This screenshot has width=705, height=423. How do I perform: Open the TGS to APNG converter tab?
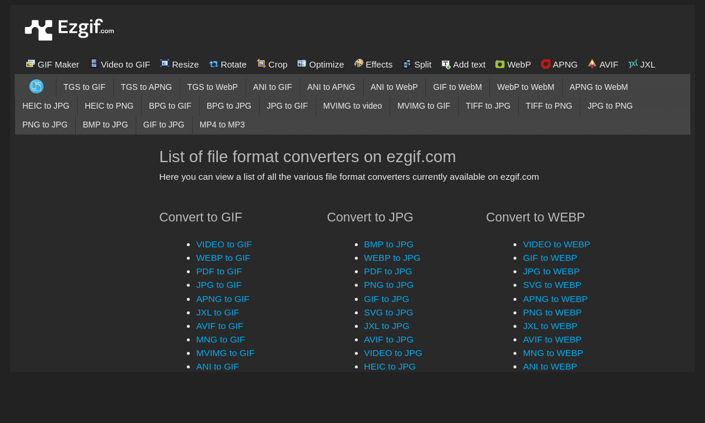click(146, 86)
